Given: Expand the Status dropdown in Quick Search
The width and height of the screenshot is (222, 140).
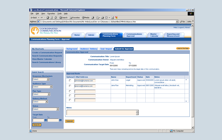Looking at the screenshot, I should click(x=57, y=109).
